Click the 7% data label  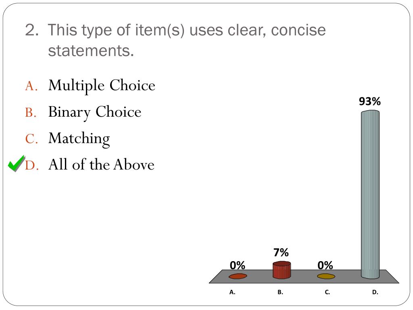(x=281, y=253)
